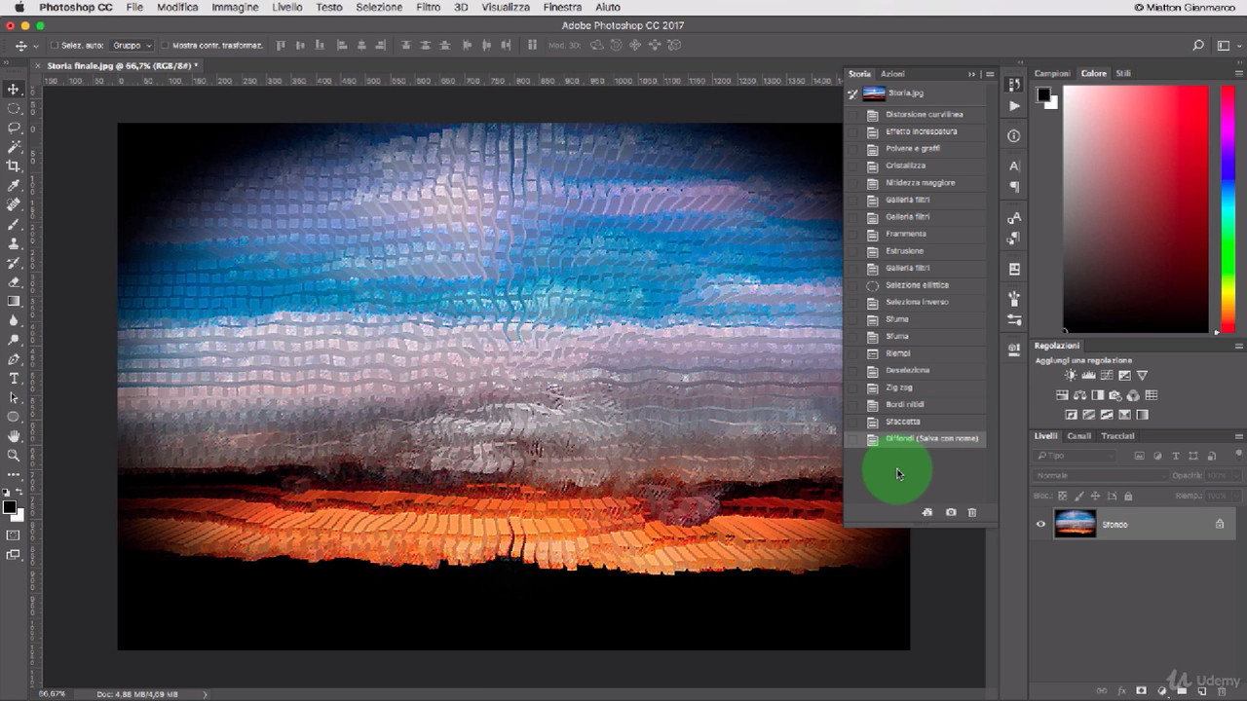Open the Filtro menu
This screenshot has height=701, width=1247.
click(x=428, y=7)
